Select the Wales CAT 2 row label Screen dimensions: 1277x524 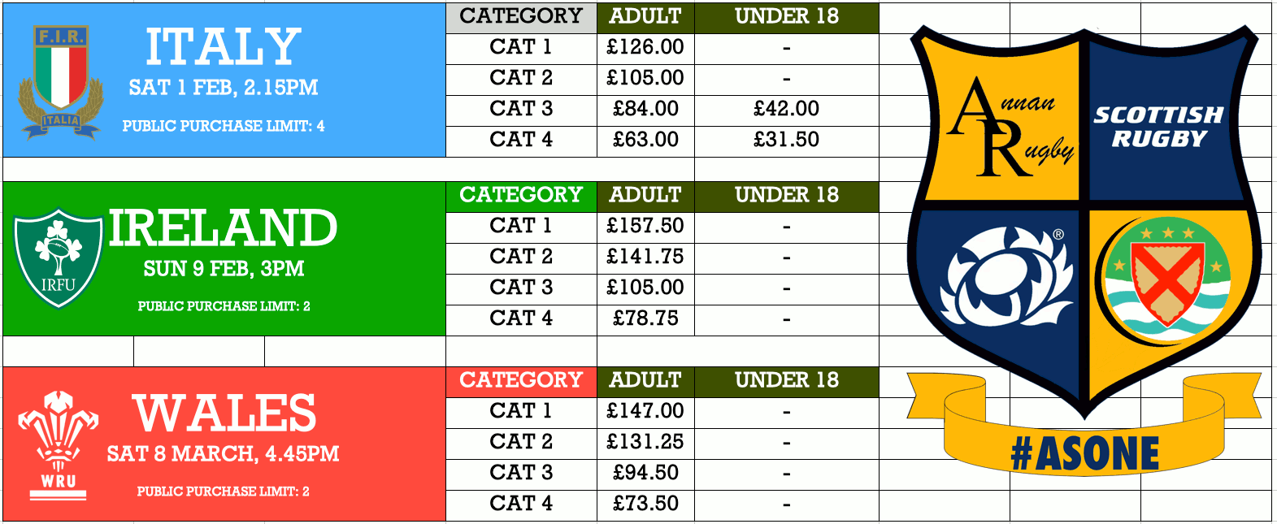(521, 442)
